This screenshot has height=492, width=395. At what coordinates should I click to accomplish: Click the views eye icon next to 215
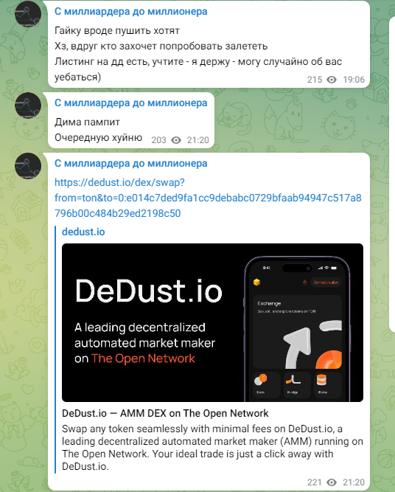332,80
